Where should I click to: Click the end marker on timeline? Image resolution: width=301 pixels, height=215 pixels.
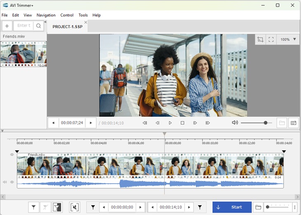click(284, 152)
